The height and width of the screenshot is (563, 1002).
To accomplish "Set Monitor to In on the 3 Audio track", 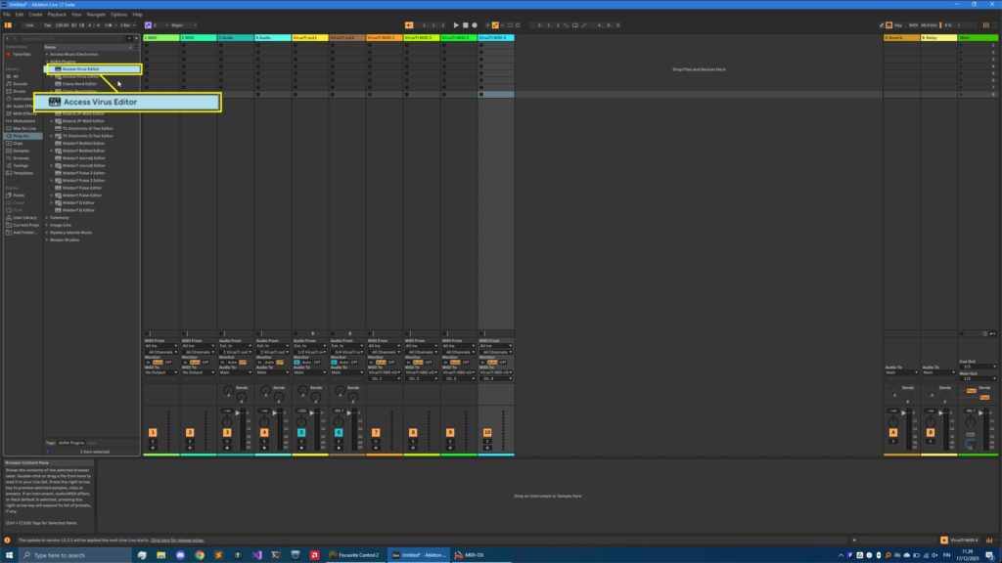I will (223, 360).
